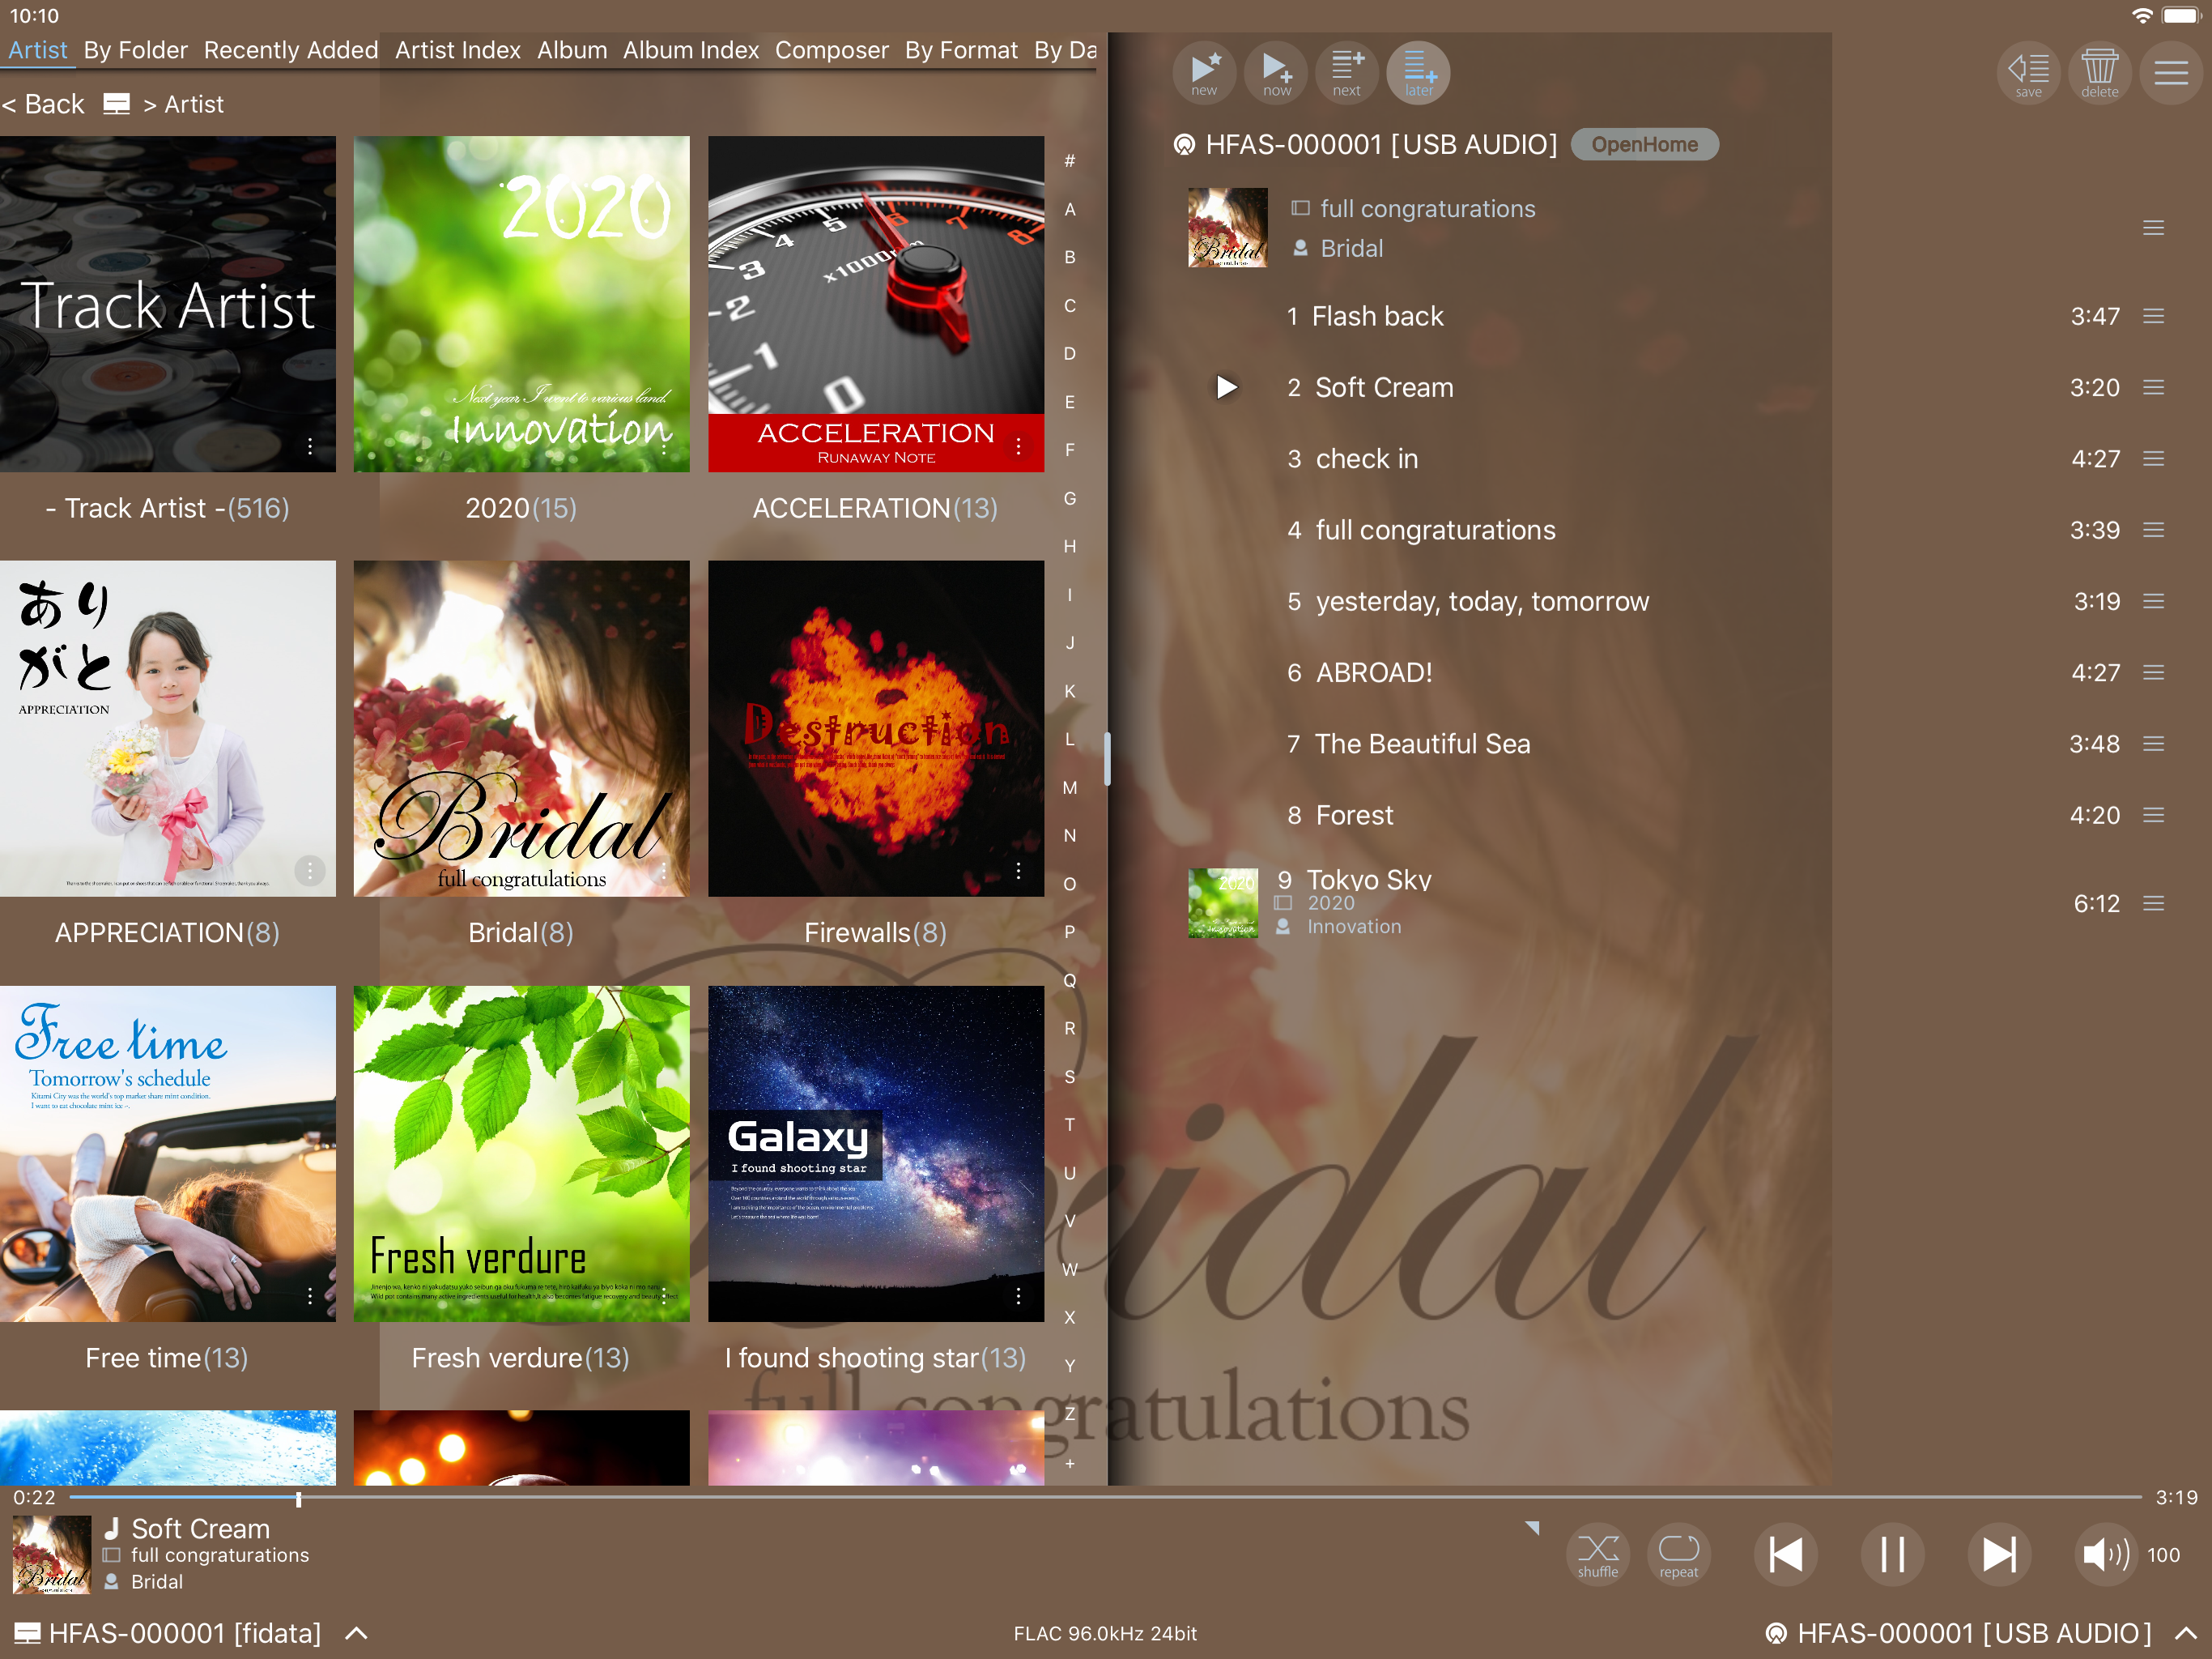Click the save playlist icon
2212x1659 pixels.
pos(2028,72)
